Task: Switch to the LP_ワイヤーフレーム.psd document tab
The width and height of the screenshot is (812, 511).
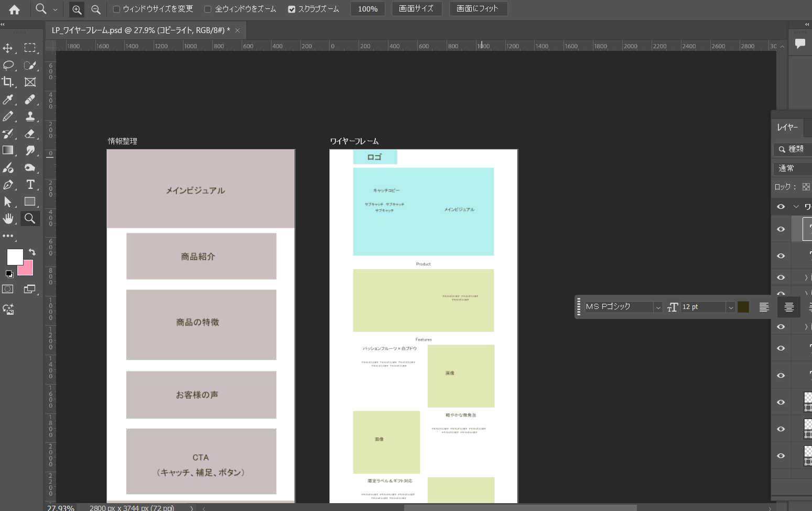Action: [140, 30]
